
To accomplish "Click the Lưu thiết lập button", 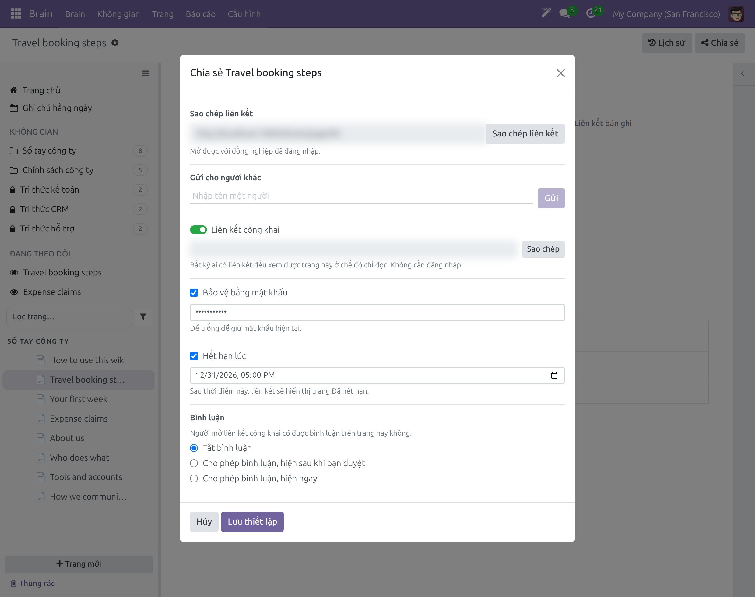I will click(252, 521).
